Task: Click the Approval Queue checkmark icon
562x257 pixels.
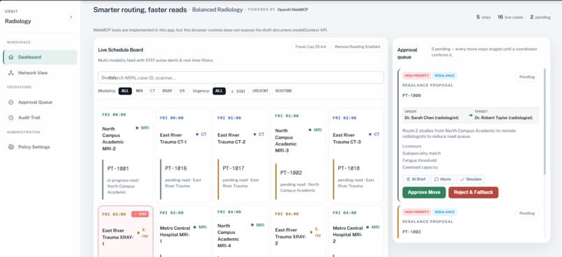Action: (x=10, y=102)
